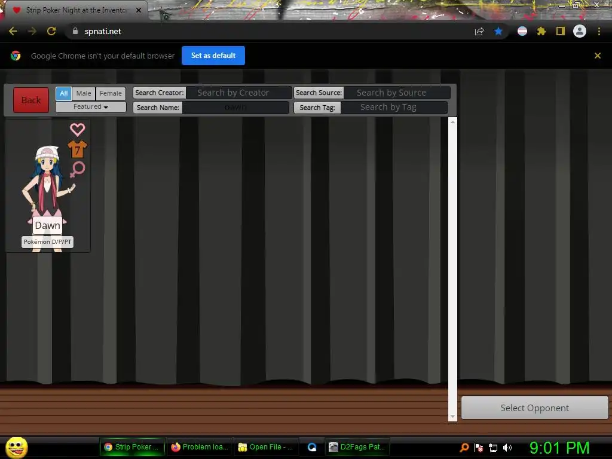Click the Search Creator label
The height and width of the screenshot is (459, 612).
pyautogui.click(x=159, y=93)
